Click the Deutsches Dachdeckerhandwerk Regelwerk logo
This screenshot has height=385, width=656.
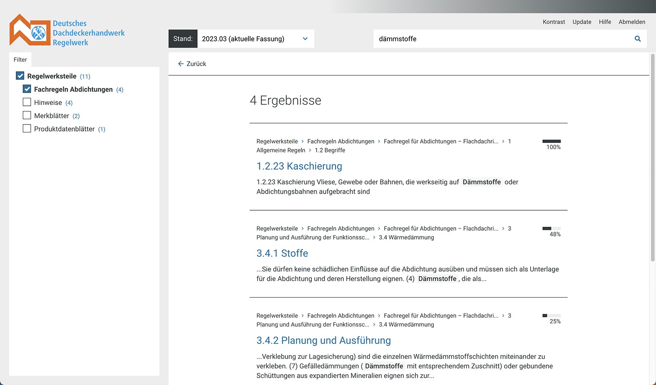tap(67, 31)
